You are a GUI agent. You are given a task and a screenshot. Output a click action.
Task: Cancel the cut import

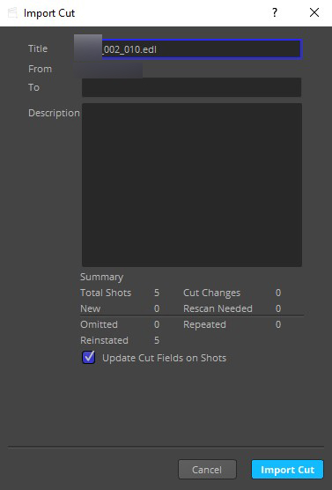207,470
